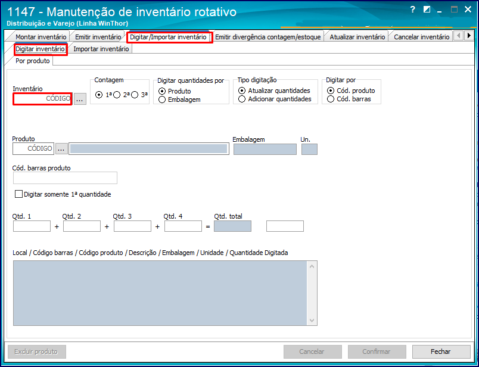
Task: Choose Produto under Digitar quantidades por
Action: [x=162, y=91]
